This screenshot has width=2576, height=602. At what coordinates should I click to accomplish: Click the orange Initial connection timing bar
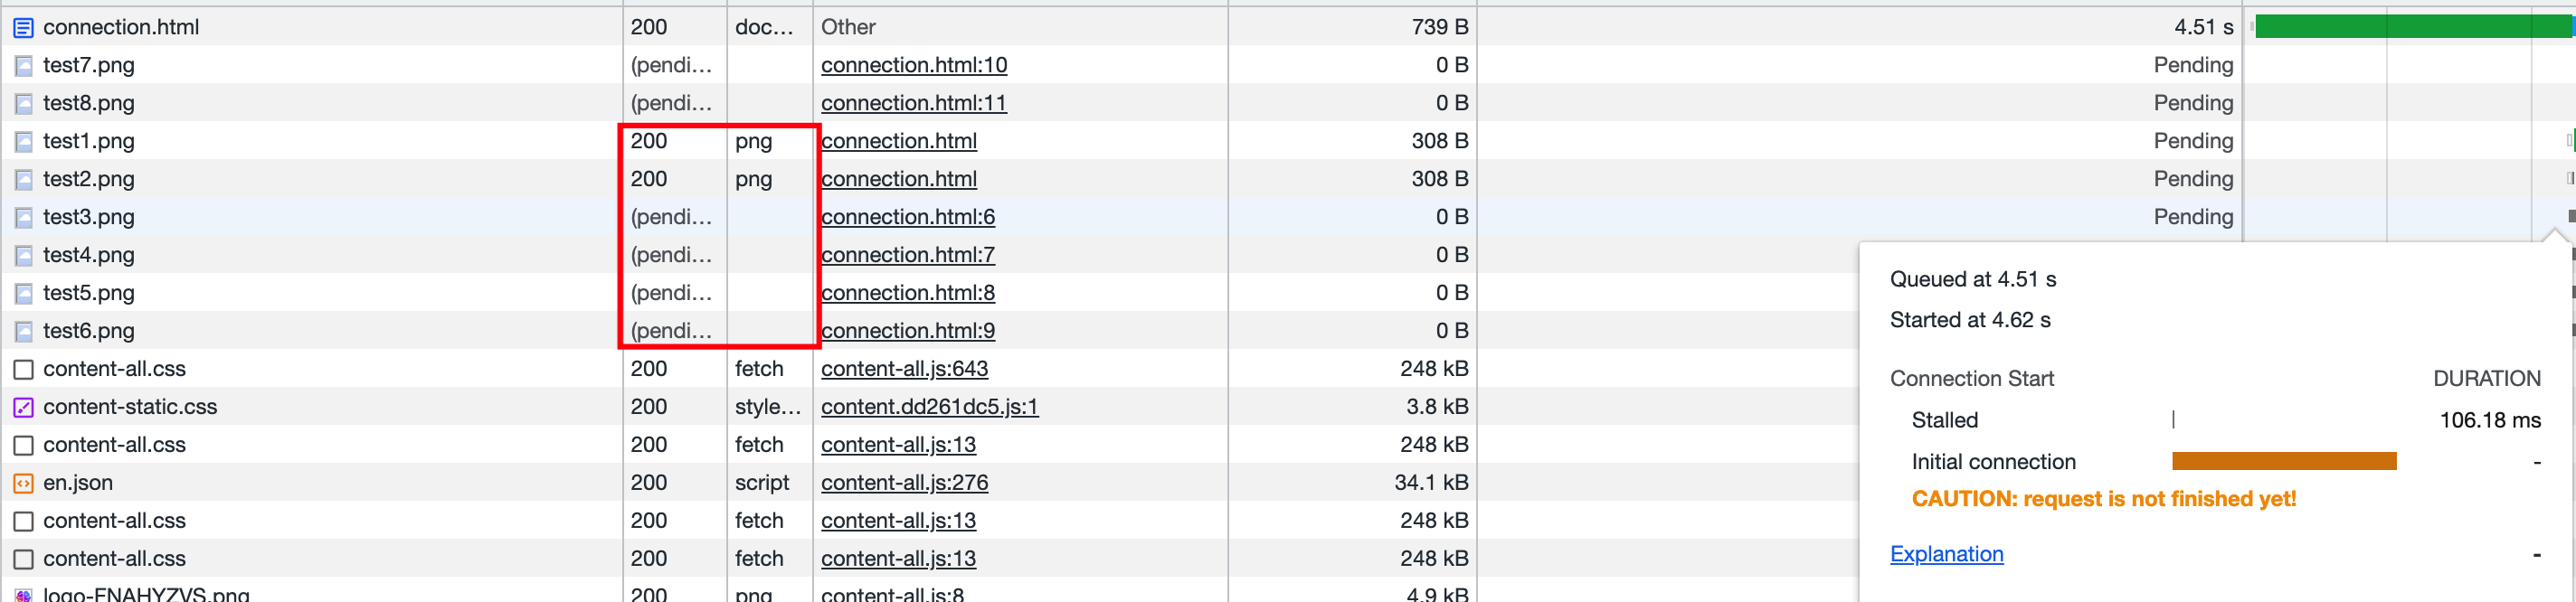coord(2283,462)
